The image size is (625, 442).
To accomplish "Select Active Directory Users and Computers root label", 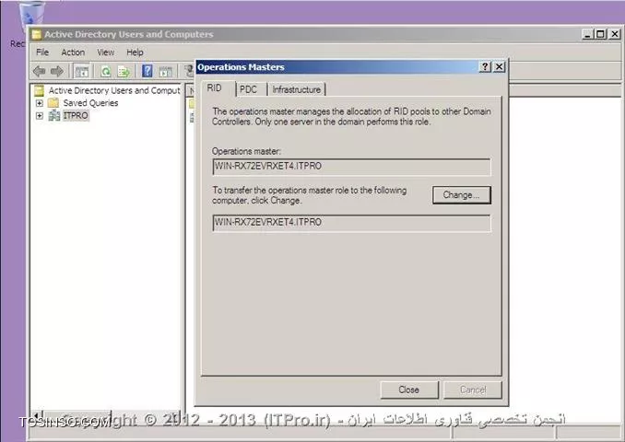I will point(114,91).
